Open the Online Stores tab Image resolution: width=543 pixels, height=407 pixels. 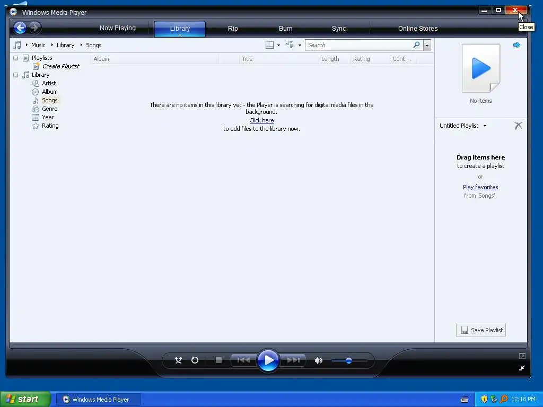418,29
